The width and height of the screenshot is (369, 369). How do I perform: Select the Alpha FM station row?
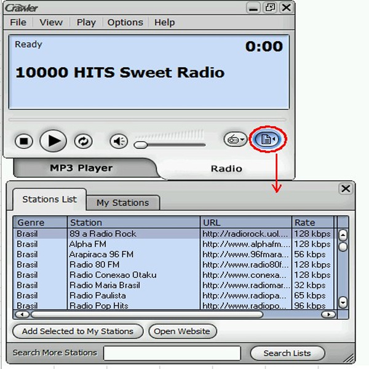pos(174,244)
